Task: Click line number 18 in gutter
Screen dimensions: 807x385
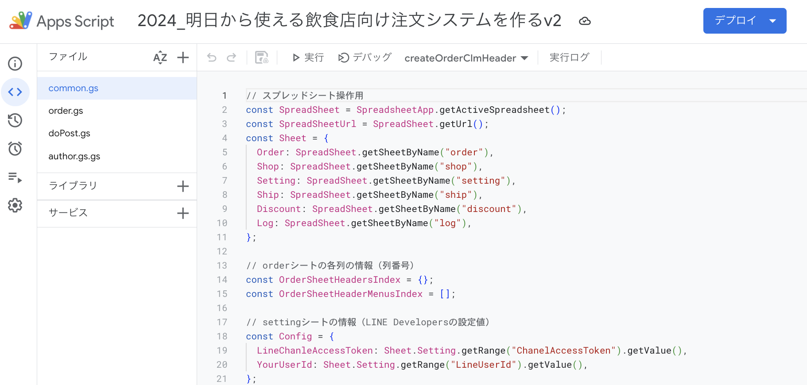Action: (x=222, y=336)
